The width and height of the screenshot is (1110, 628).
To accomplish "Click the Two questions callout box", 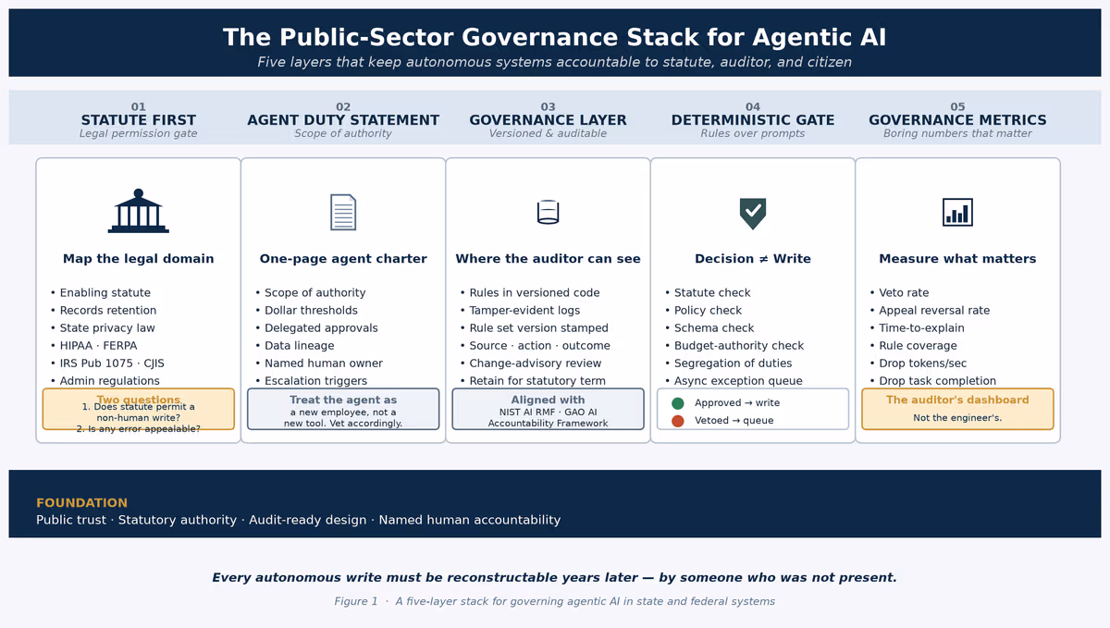I will pos(138,409).
